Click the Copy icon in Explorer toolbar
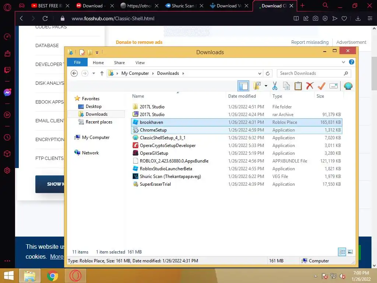377x283 pixels. tap(286, 86)
